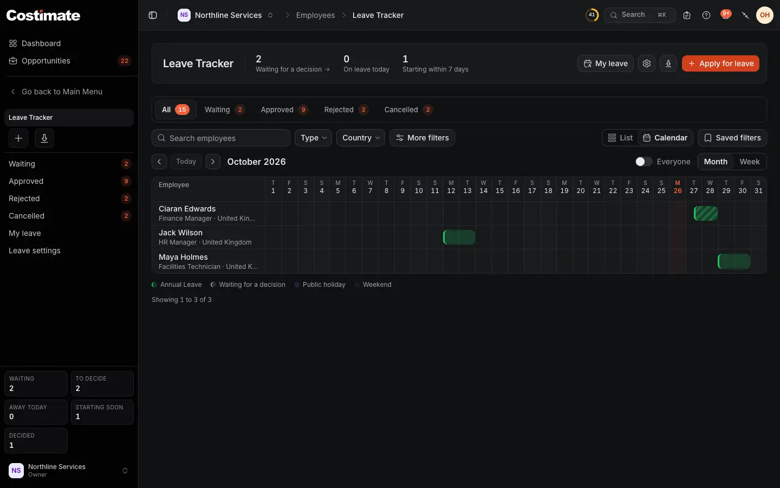Open Opportunities in the sidebar
Screen dimensions: 780x488
tap(69, 61)
